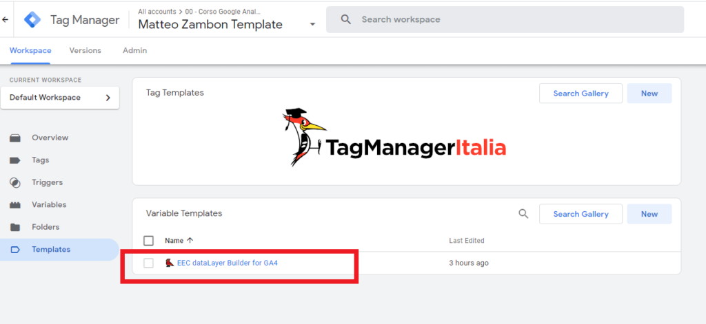
Task: Click the Overview sidebar icon
Action: coord(15,138)
